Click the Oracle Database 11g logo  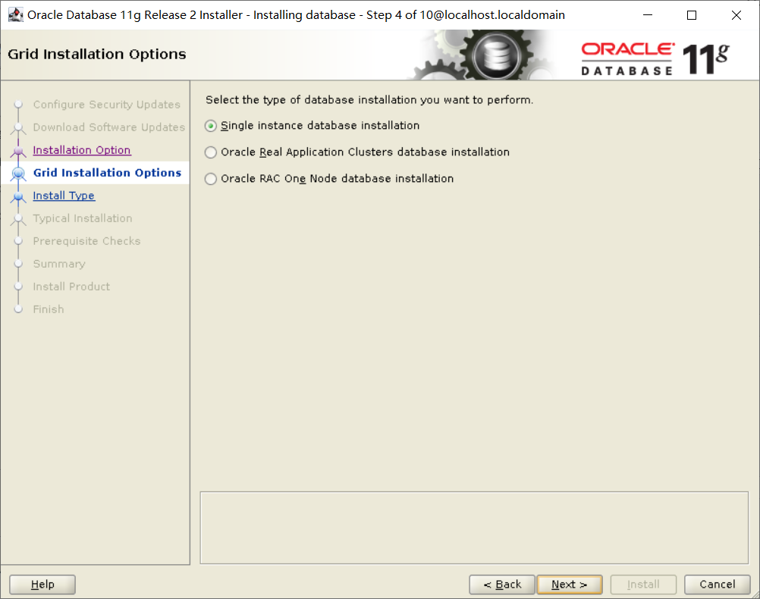655,59
